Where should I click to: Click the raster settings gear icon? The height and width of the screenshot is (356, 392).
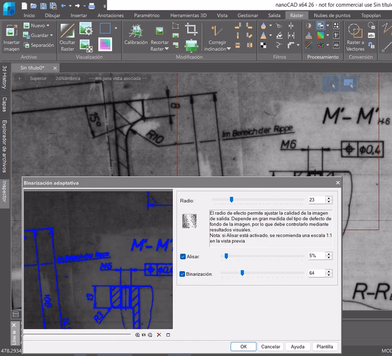[x=86, y=28]
